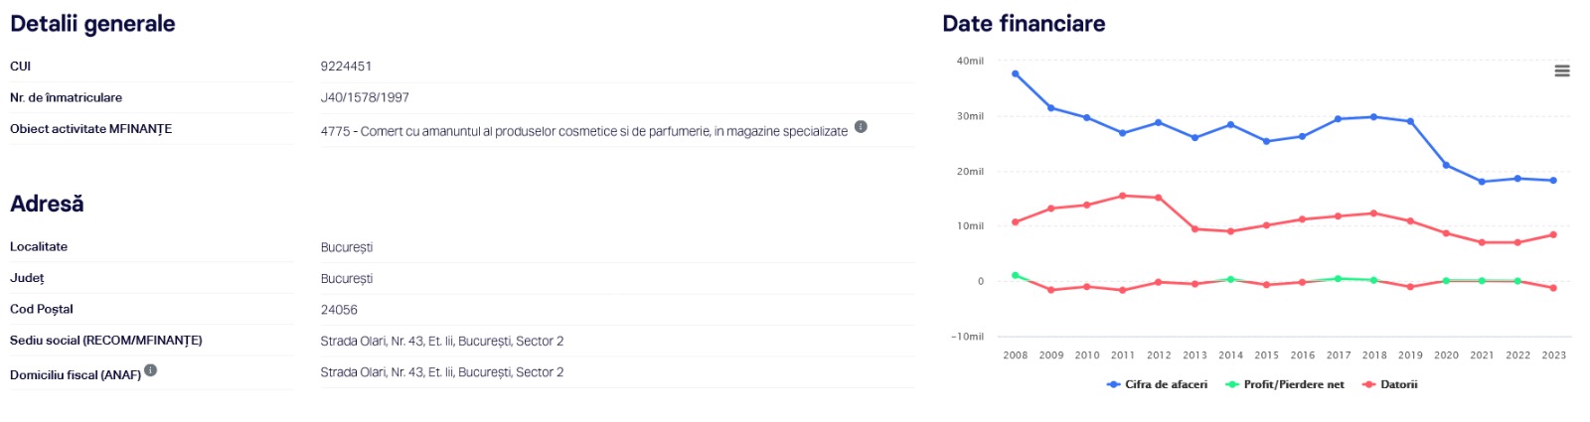Click the postal code 24056
The image size is (1590, 422).
pyautogui.click(x=339, y=310)
